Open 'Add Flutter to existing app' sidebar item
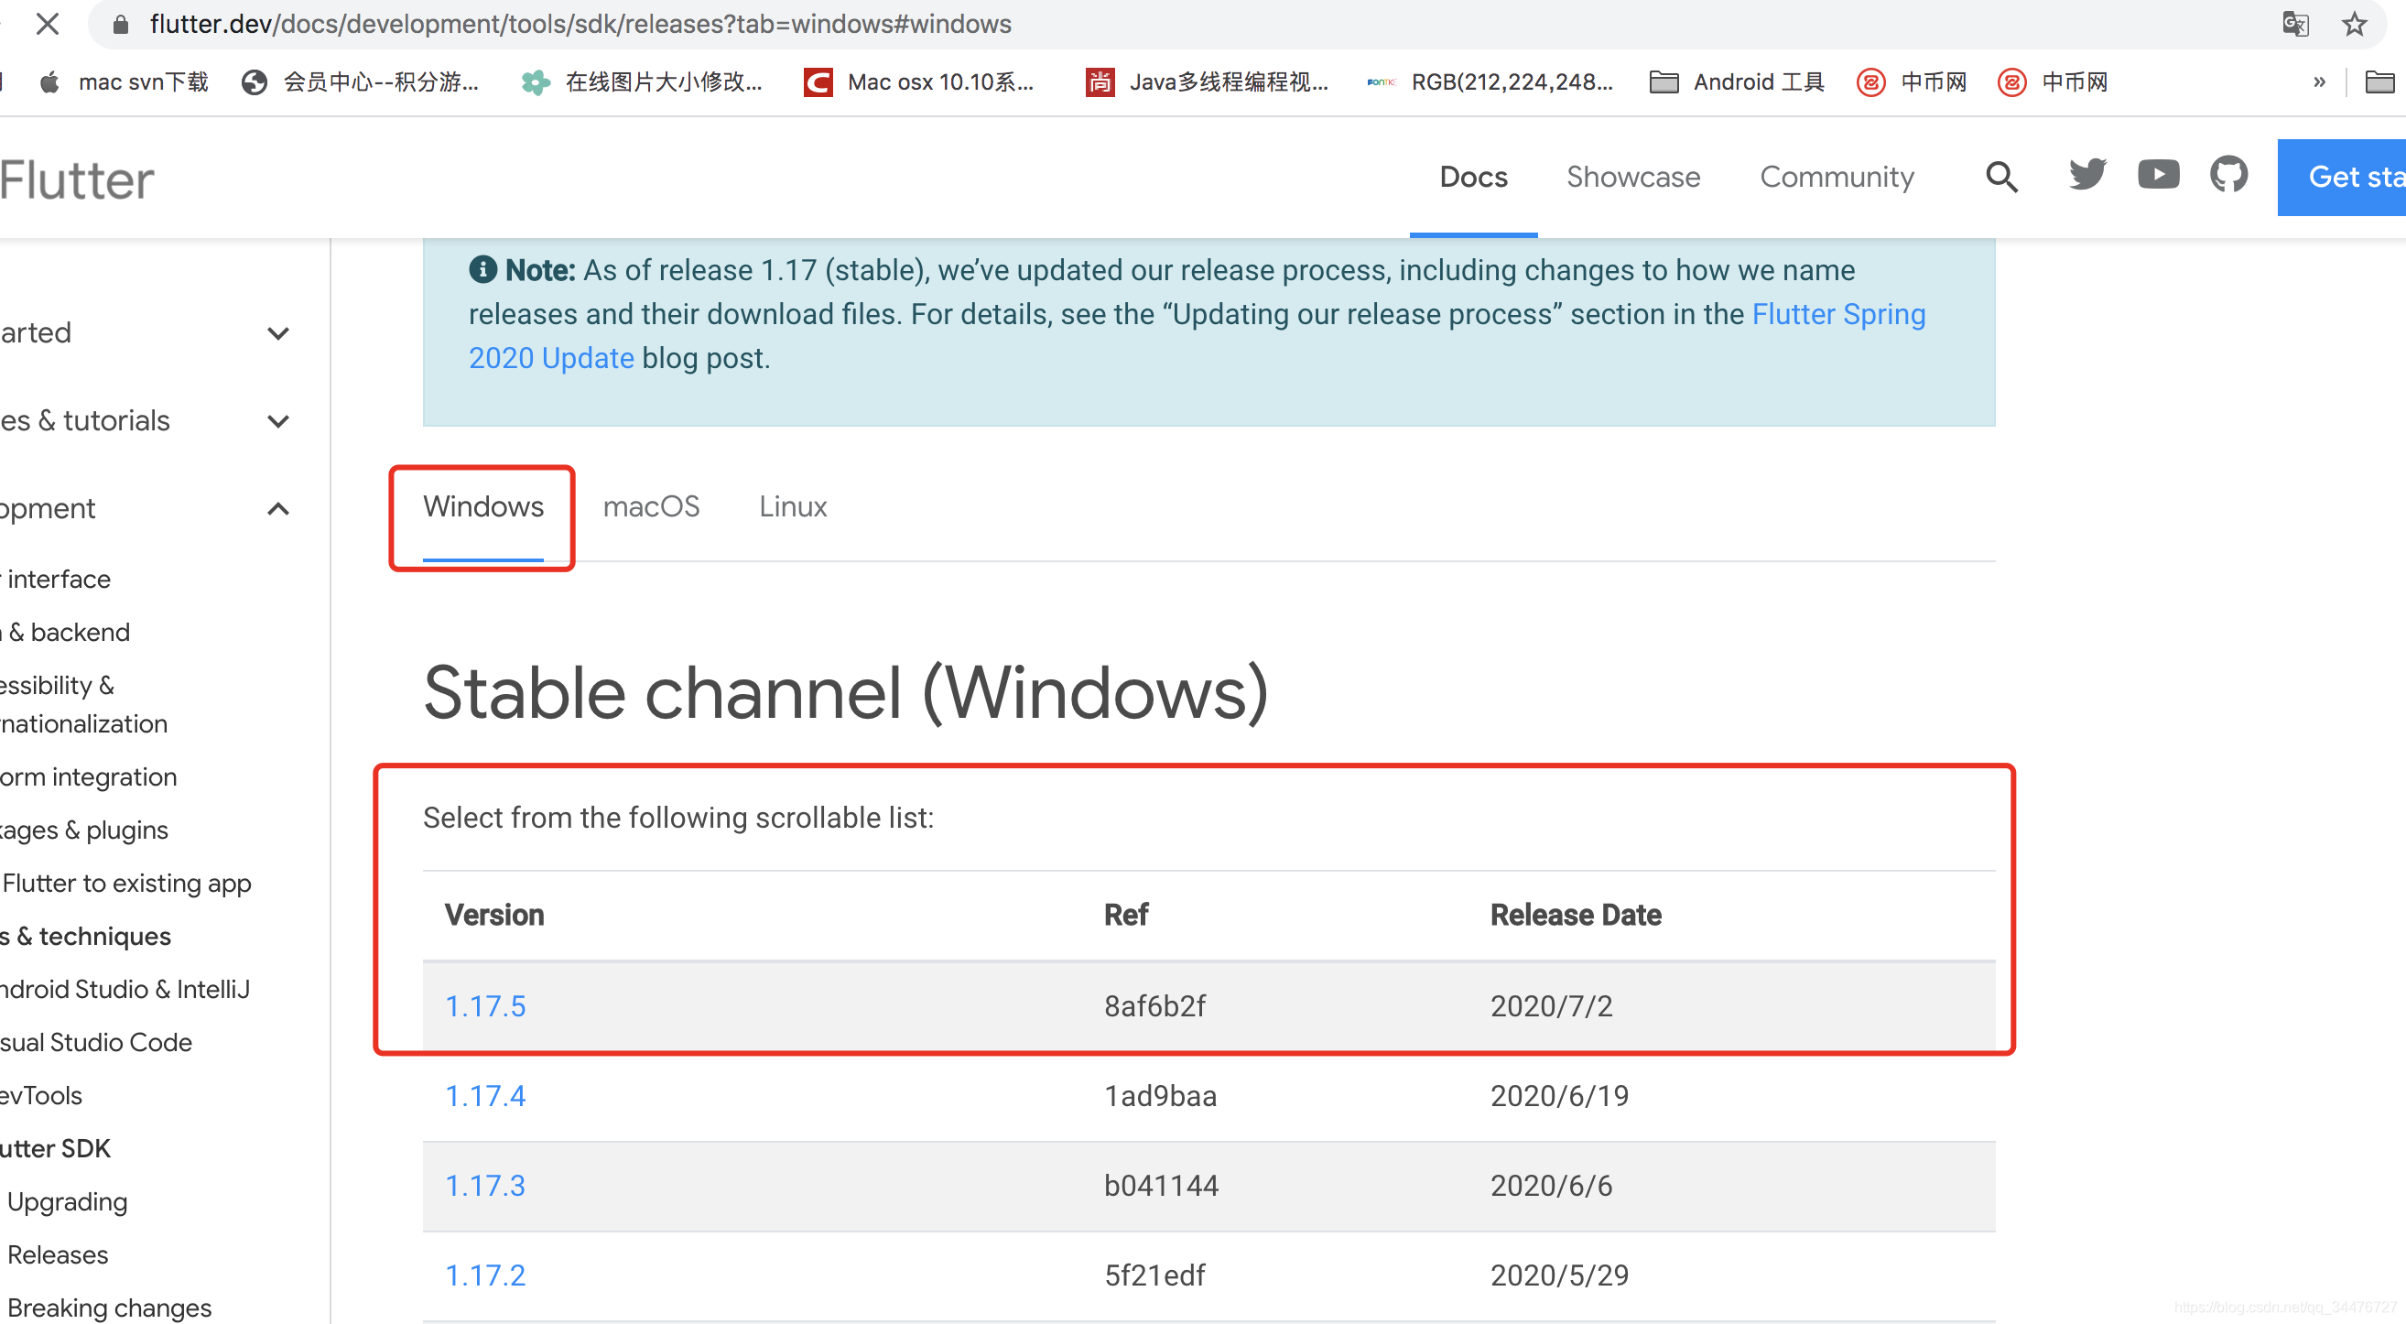The height and width of the screenshot is (1324, 2406). (x=126, y=884)
